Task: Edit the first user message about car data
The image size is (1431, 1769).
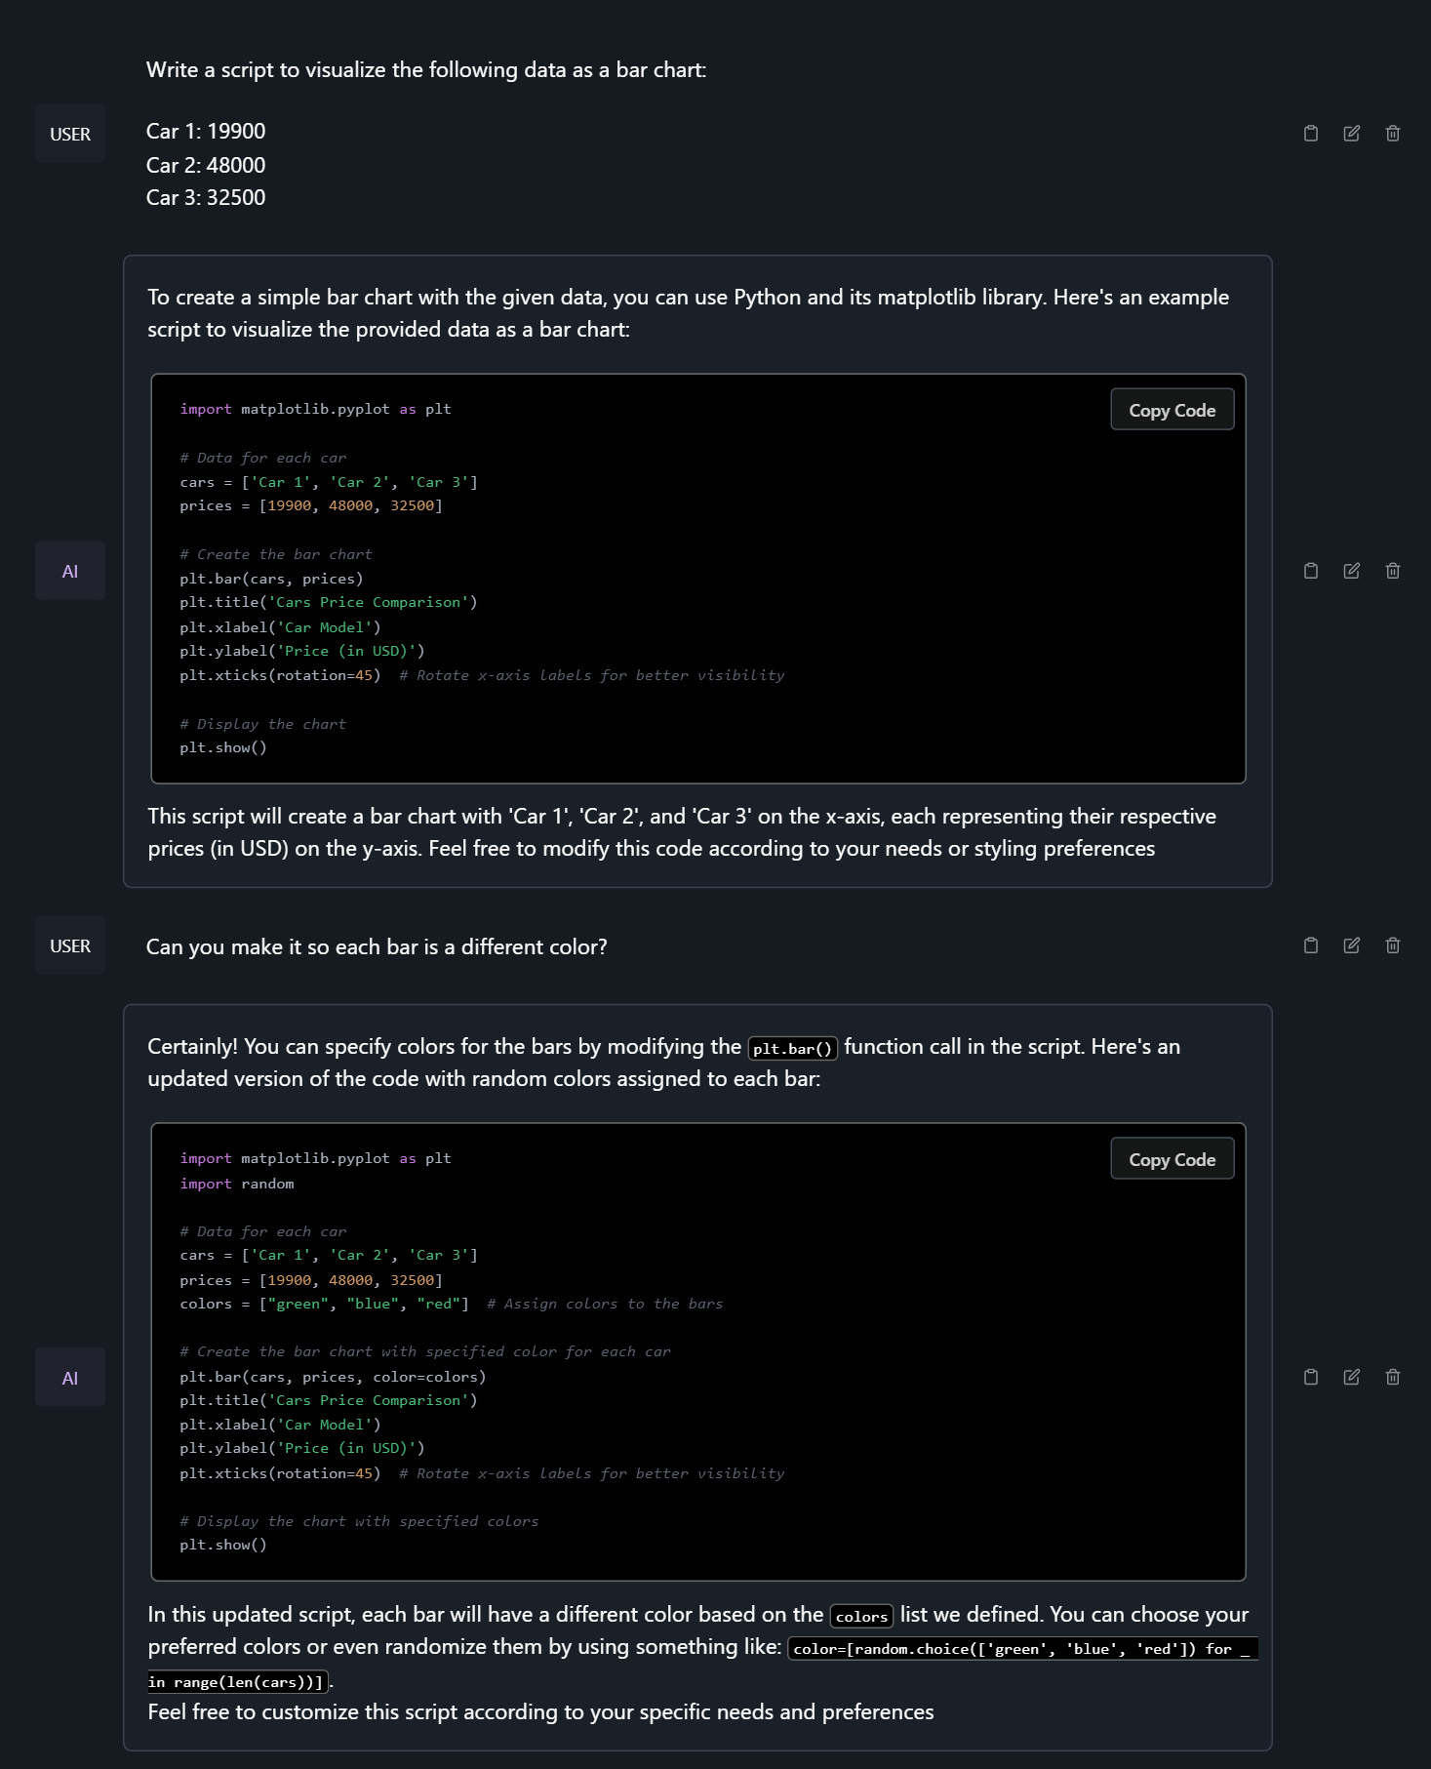Action: (x=1351, y=134)
